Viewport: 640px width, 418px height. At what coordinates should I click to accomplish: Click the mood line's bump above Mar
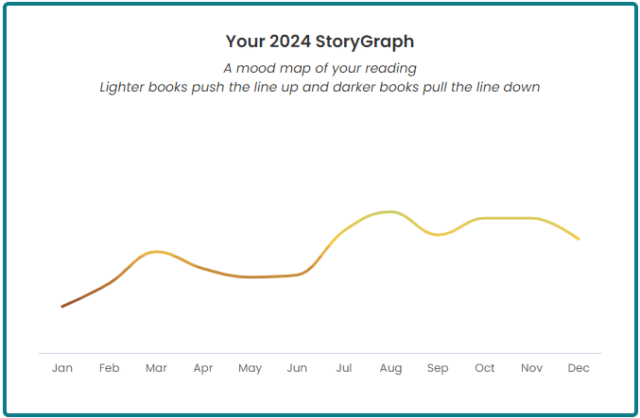tap(157, 252)
